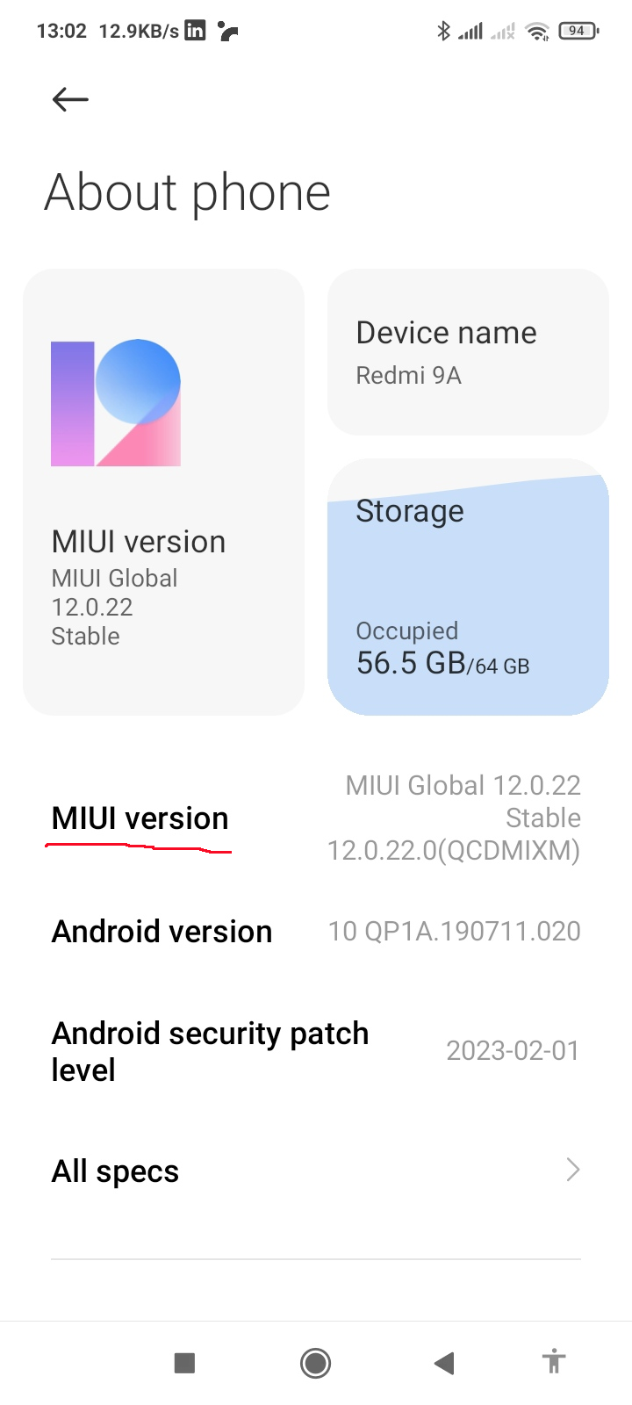The width and height of the screenshot is (632, 1405).
Task: Tap the Bluetooth status icon
Action: point(443,31)
